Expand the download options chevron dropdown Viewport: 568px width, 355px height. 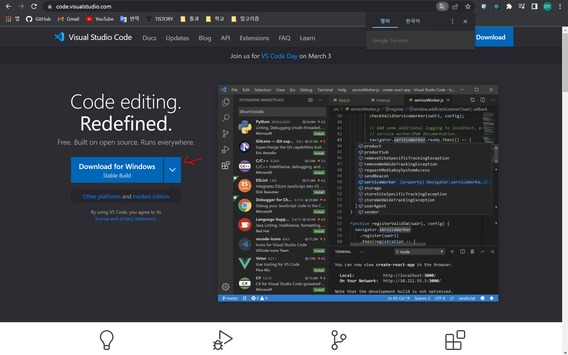coord(172,170)
